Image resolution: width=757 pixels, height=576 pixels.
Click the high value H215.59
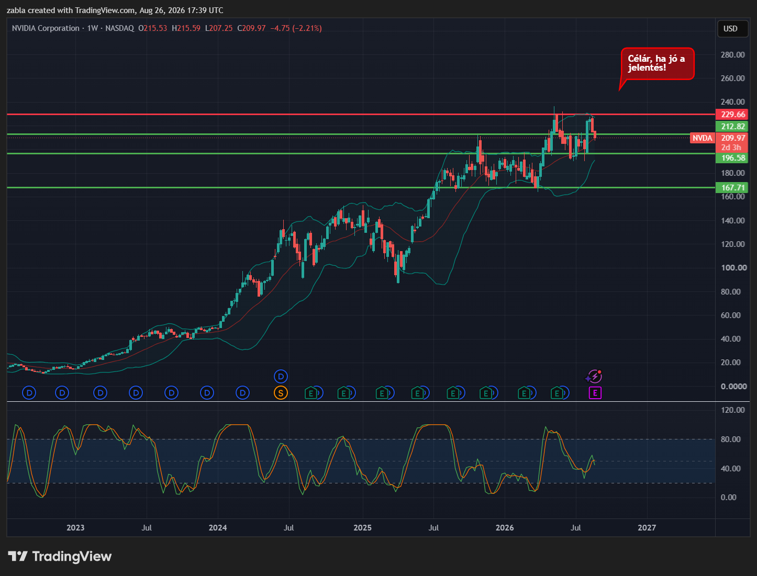[x=186, y=28]
